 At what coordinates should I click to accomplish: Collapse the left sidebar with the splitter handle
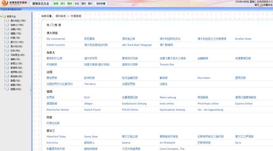click(31, 90)
